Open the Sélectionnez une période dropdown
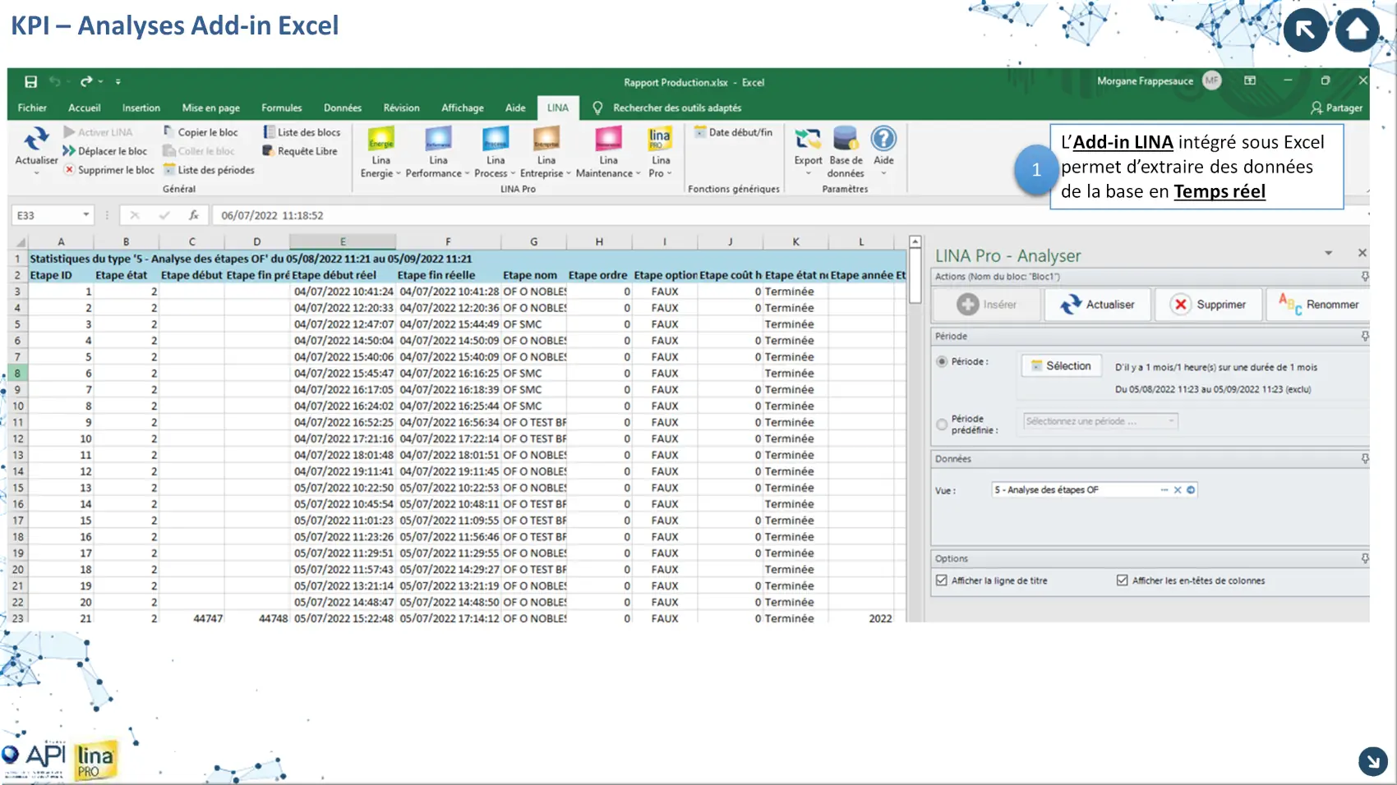1397x785 pixels. [x=1100, y=421]
